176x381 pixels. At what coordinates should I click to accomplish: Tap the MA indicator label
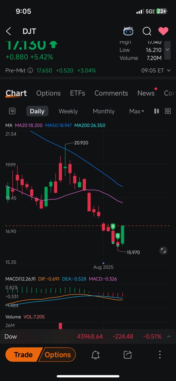[x=9, y=125]
